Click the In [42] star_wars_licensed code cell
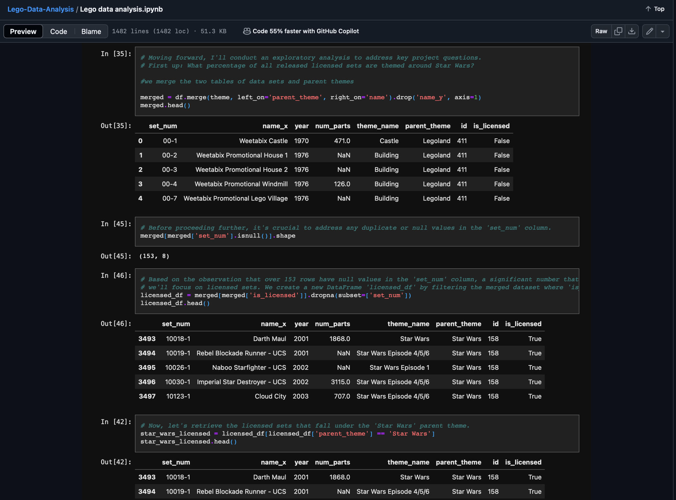Image resolution: width=676 pixels, height=500 pixels. 356,433
